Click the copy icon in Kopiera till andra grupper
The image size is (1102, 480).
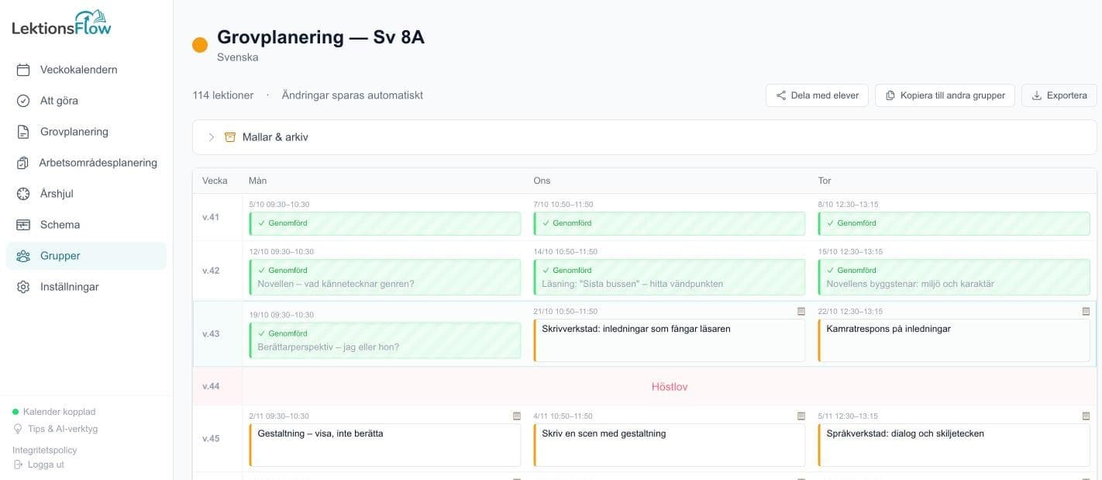(890, 95)
